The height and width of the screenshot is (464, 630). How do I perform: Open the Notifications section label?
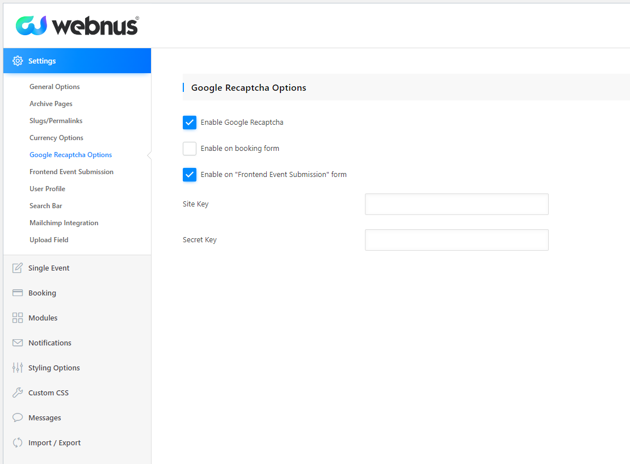click(50, 343)
